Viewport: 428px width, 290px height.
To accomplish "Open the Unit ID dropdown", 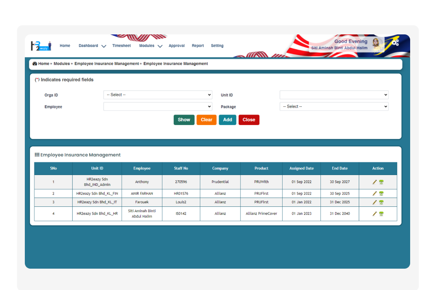I will point(334,95).
